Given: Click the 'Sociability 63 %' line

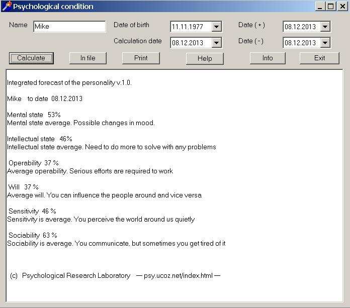Looking at the screenshot, I should pos(33,235).
